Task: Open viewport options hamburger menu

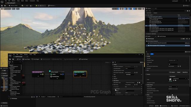Action: click(x=2, y=9)
